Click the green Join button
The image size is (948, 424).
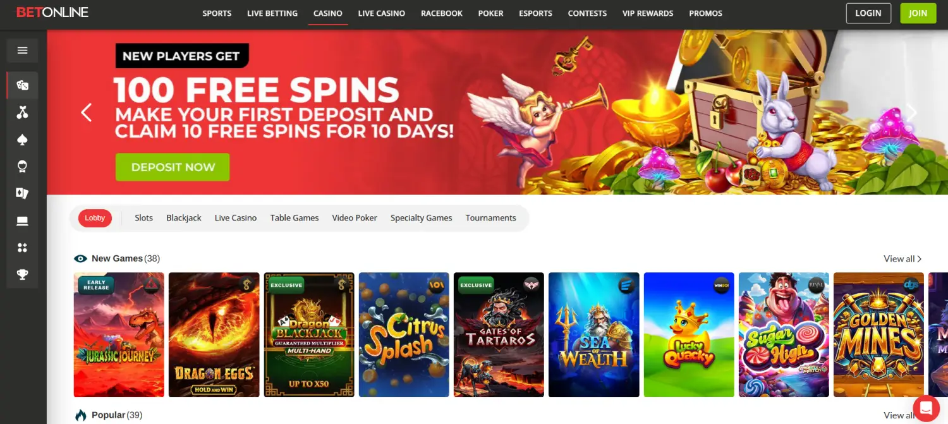918,13
